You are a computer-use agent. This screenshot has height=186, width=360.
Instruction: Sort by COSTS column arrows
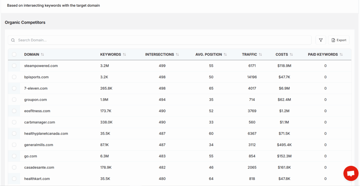coord(291,54)
